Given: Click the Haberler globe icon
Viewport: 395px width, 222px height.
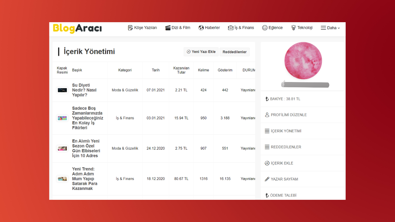Looking at the screenshot, I should pyautogui.click(x=201, y=28).
